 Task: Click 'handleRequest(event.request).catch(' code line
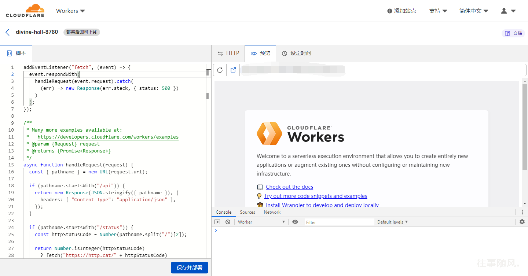point(84,81)
